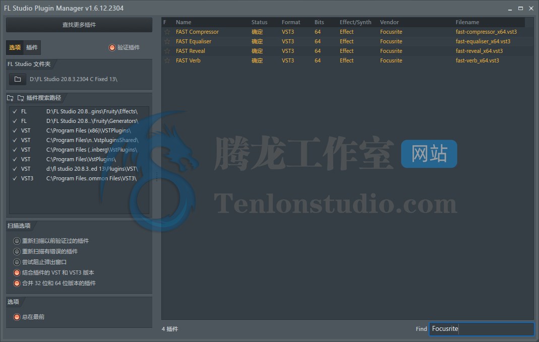
Task: Remove selected plugin search path icon
Action: point(21,98)
